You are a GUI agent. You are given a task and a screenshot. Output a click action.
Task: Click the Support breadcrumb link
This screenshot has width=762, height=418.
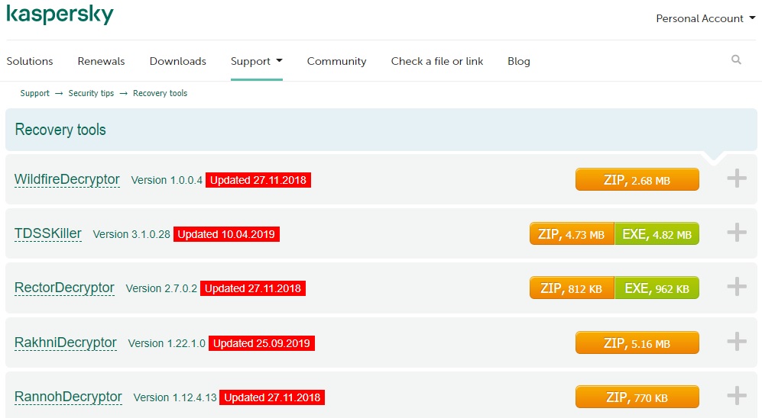(x=35, y=93)
